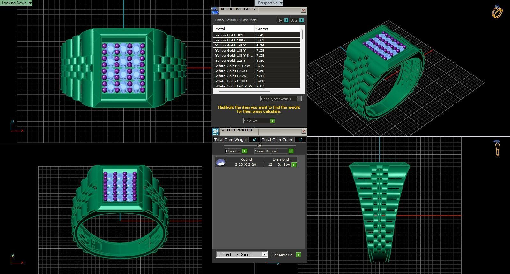Click the Metal weights horizontal scrollbar
This screenshot has width=510, height=274.
pyautogui.click(x=244, y=91)
